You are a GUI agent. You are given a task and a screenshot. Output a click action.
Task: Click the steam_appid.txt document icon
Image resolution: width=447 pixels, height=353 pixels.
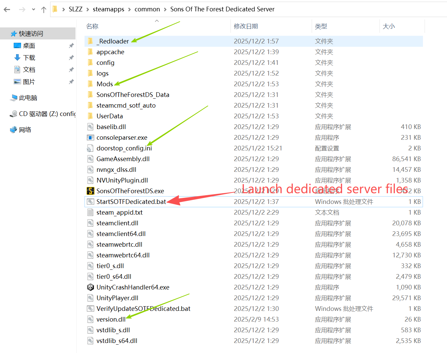click(90, 212)
